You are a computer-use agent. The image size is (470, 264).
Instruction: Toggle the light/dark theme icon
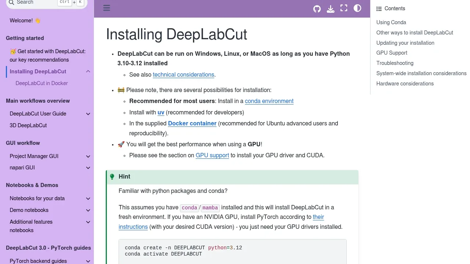pyautogui.click(x=357, y=8)
